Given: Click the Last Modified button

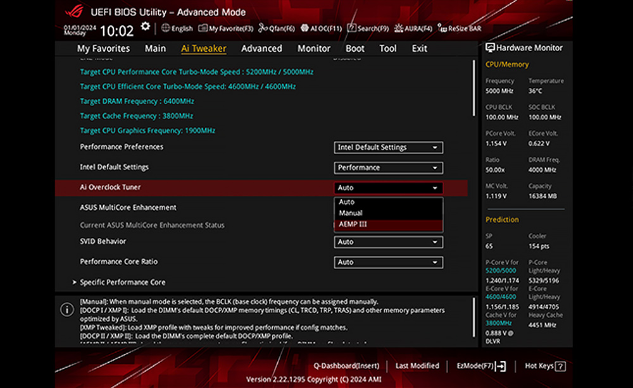Looking at the screenshot, I should [417, 366].
